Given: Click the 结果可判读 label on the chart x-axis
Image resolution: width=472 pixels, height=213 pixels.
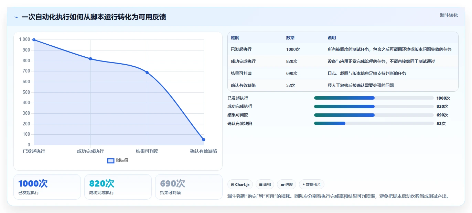Looking at the screenshot, I should tap(147, 151).
